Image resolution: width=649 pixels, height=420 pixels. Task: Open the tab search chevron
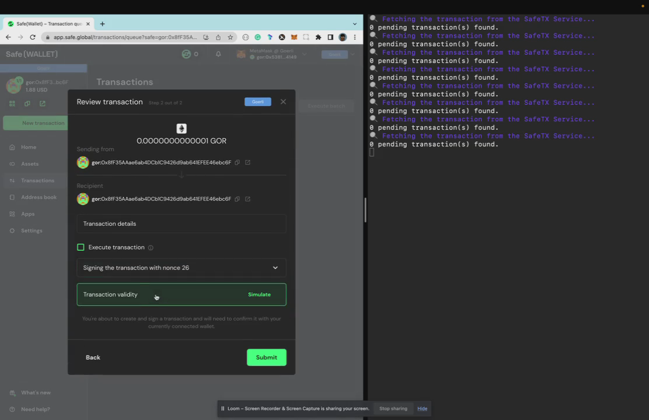coord(355,24)
